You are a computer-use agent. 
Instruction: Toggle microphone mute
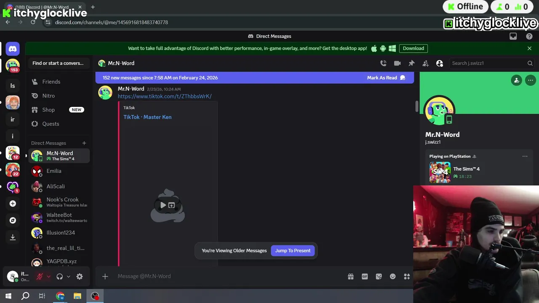[40, 276]
